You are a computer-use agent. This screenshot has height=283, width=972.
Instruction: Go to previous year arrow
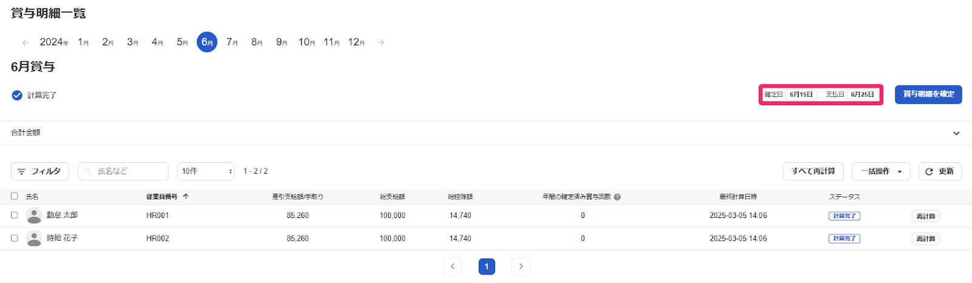(x=25, y=43)
